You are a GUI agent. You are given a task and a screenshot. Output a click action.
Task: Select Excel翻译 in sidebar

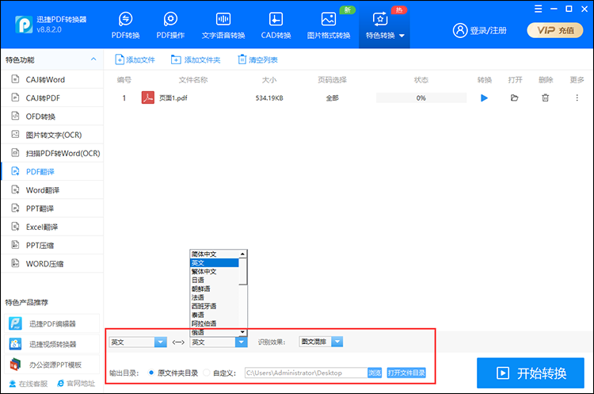52,227
